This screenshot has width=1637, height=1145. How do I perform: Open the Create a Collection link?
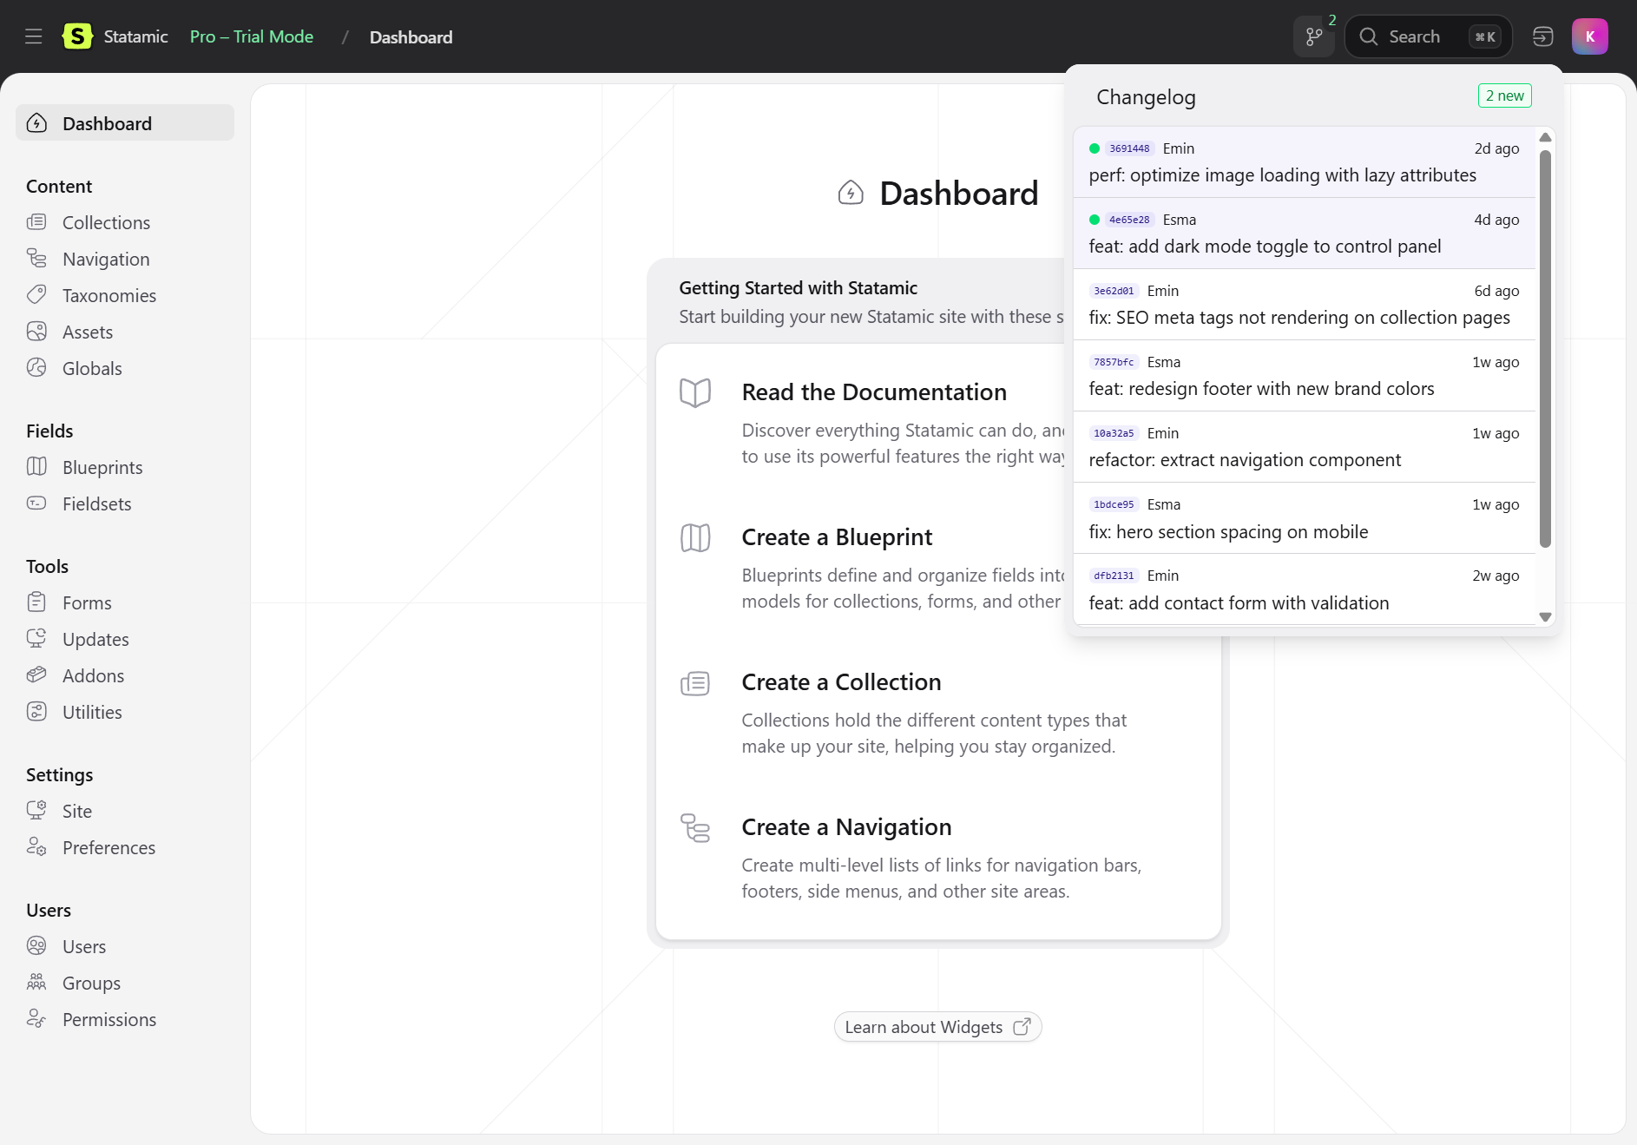(x=841, y=682)
